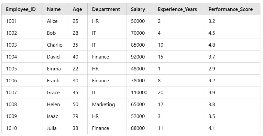Select employee ID cell 1001
Viewport: 263px width, 136px height.
click(x=11, y=21)
